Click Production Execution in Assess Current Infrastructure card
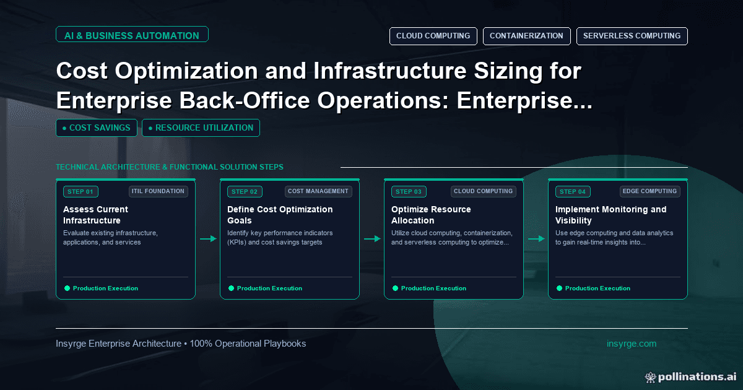Image resolution: width=743 pixels, height=390 pixels. (105, 288)
